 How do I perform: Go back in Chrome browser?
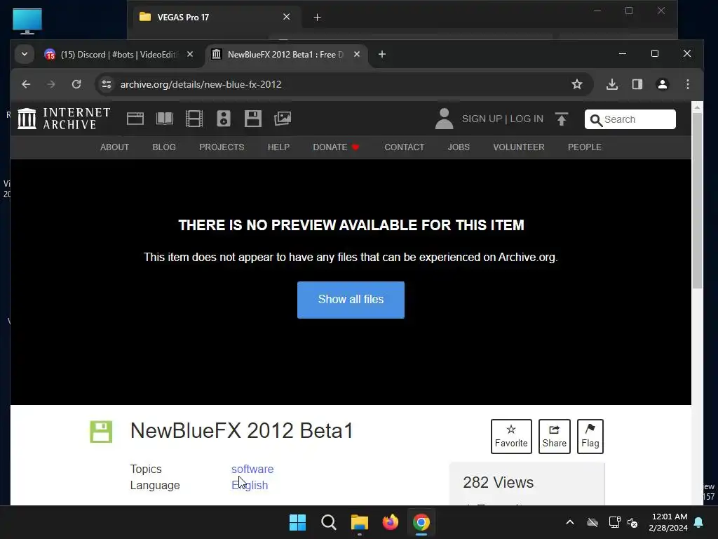pyautogui.click(x=26, y=84)
